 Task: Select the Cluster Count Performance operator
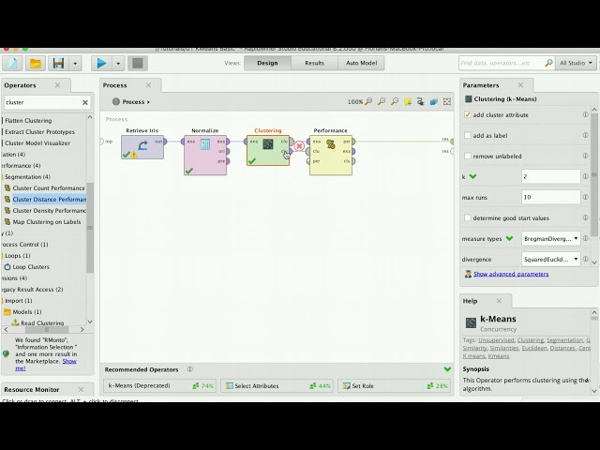coord(49,187)
